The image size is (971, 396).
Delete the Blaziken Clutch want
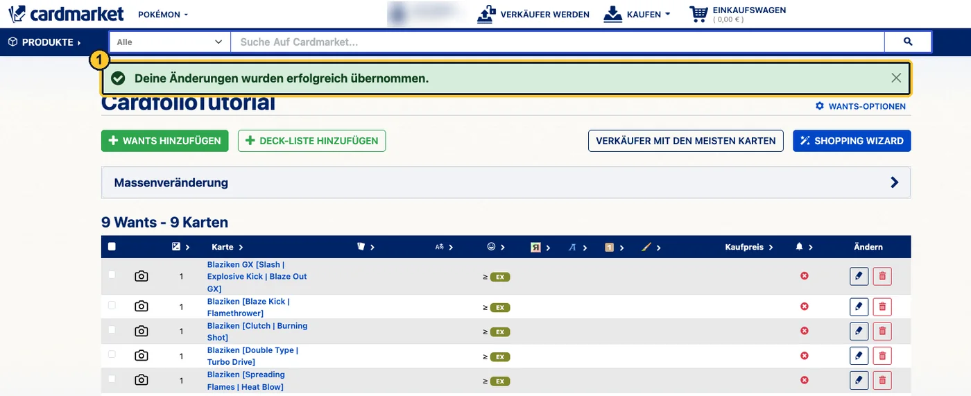coord(882,331)
